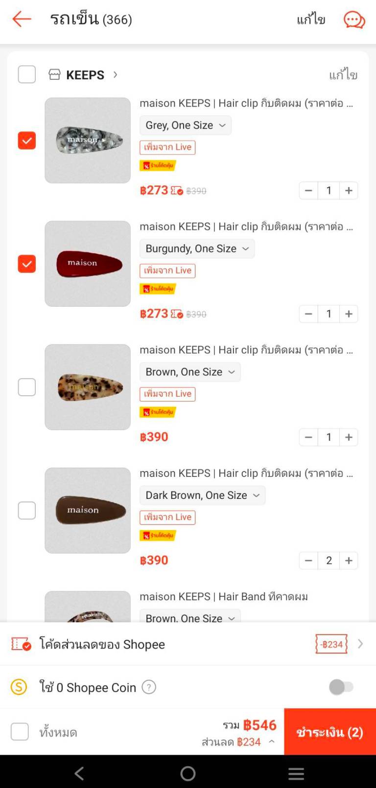Screen dimensions: 376x788
Task: Tick the select-all checkbox at bottom
Action: [20, 732]
